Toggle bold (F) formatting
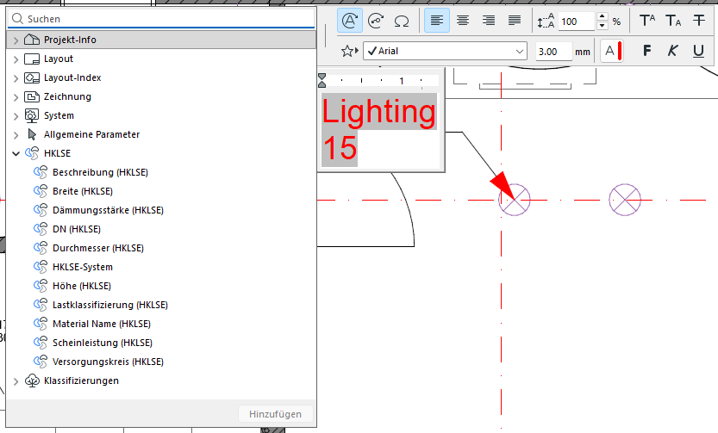 click(x=647, y=51)
